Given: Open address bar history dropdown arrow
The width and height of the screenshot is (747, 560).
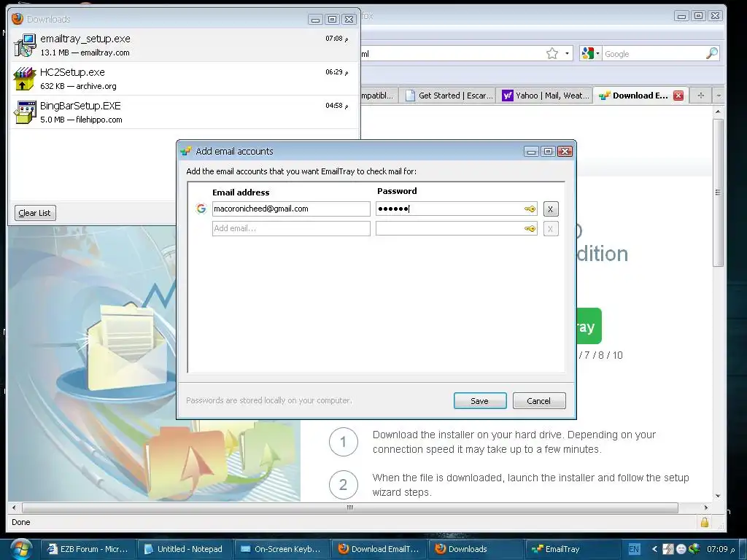Looking at the screenshot, I should (x=567, y=53).
